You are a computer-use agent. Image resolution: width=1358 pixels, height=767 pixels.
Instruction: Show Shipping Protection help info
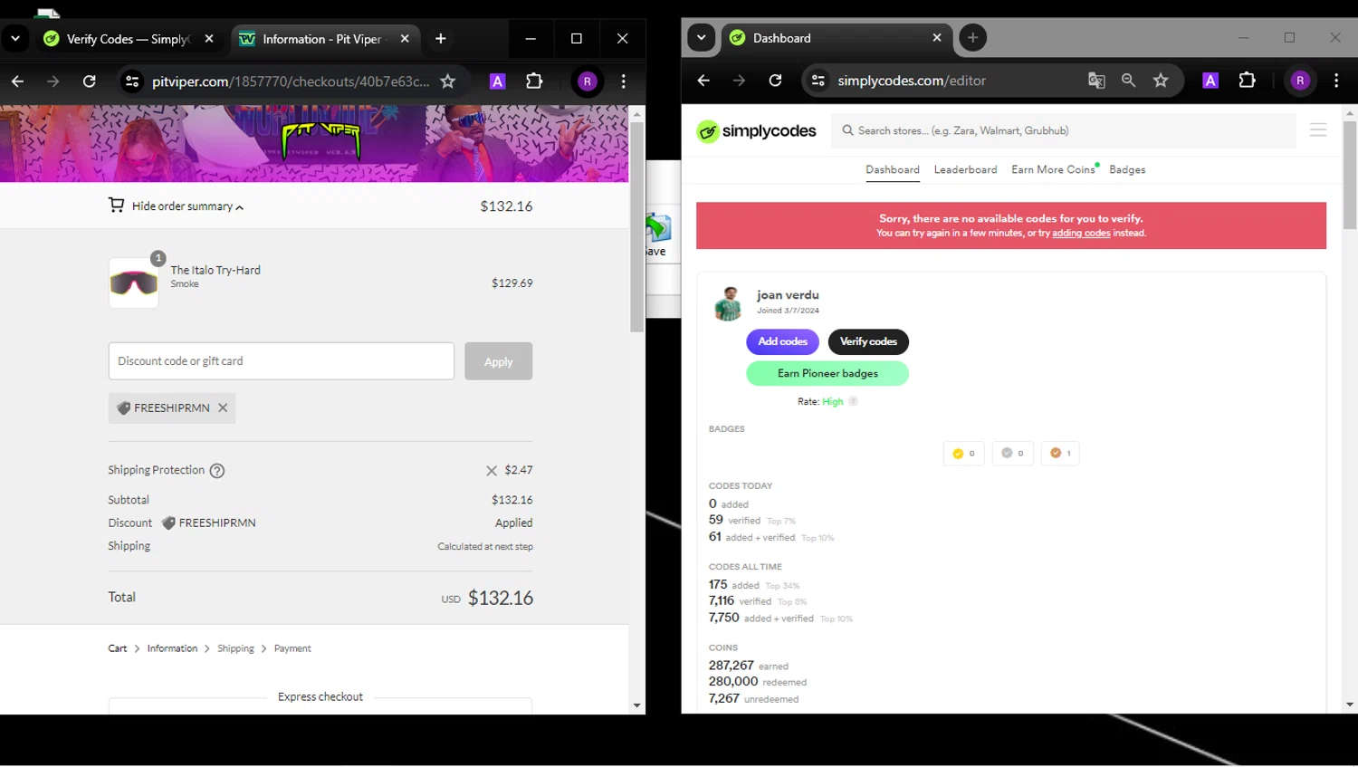point(217,471)
